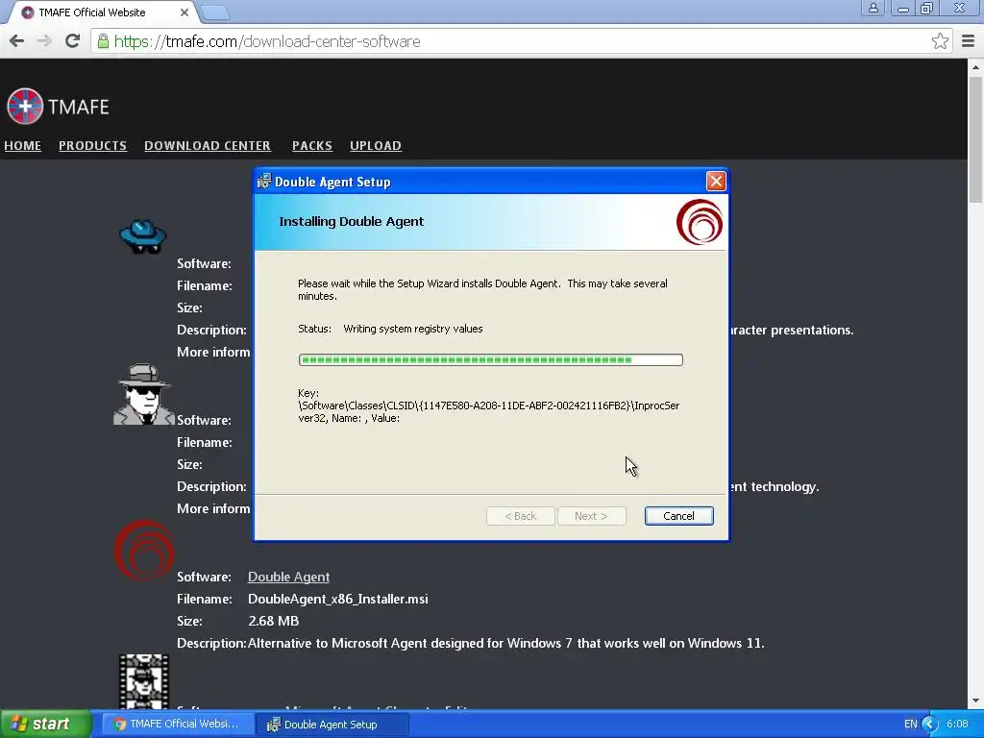This screenshot has width=984, height=738.
Task: Click the scrollbar down arrow
Action: point(975,700)
